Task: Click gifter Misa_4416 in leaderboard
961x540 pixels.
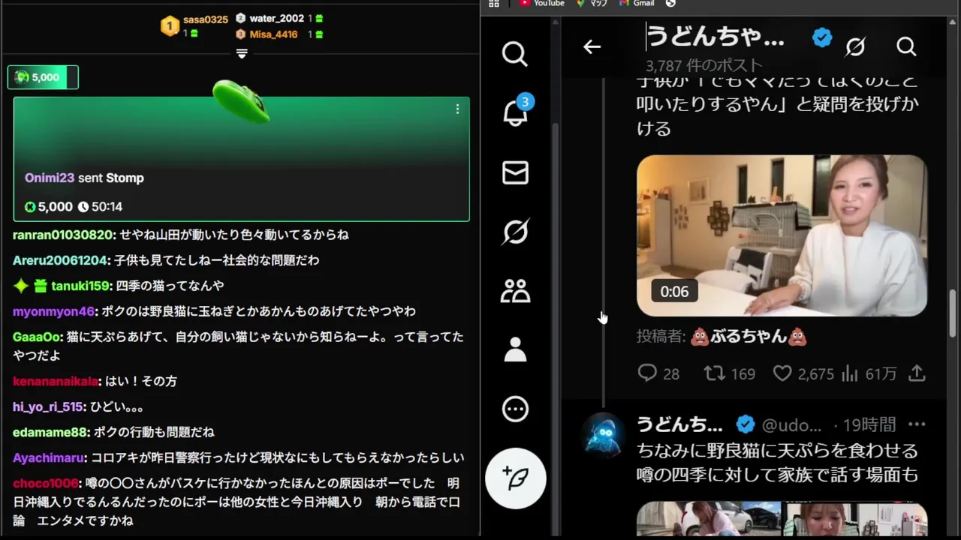Action: pyautogui.click(x=273, y=34)
